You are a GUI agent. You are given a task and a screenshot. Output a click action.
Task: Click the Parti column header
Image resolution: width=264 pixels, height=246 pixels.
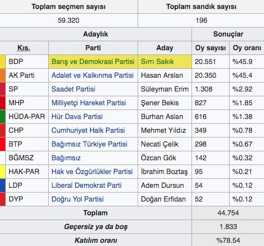93,48
